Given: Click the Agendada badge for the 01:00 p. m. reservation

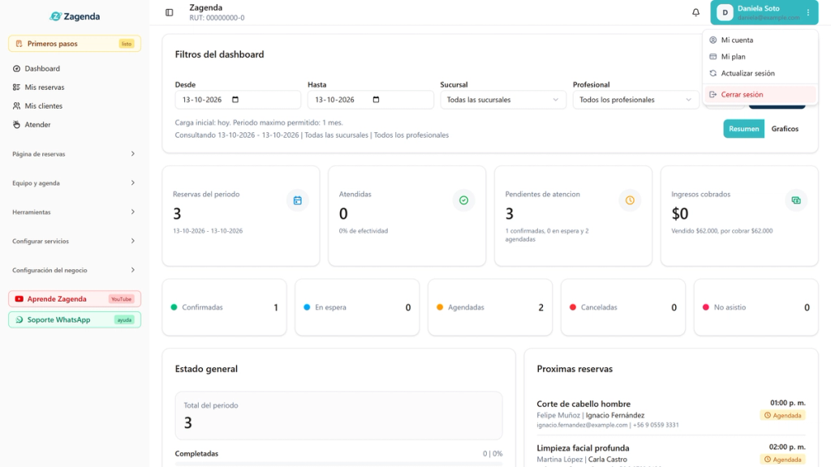Looking at the screenshot, I should [x=783, y=415].
